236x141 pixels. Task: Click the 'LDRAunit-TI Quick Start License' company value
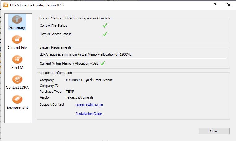pos(89,80)
